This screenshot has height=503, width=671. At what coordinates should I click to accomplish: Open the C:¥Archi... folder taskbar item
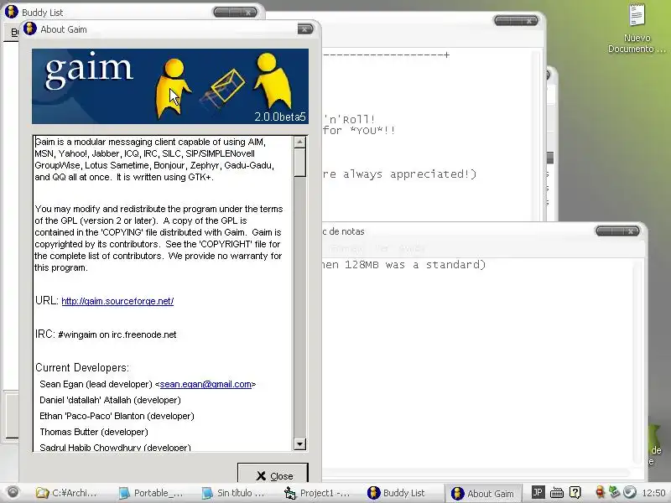tap(66, 493)
